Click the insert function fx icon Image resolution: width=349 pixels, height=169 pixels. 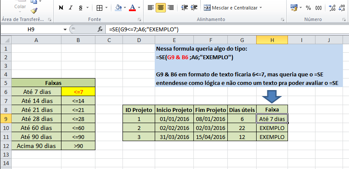tap(100, 29)
